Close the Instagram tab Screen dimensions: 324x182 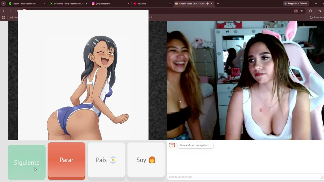tap(128, 4)
